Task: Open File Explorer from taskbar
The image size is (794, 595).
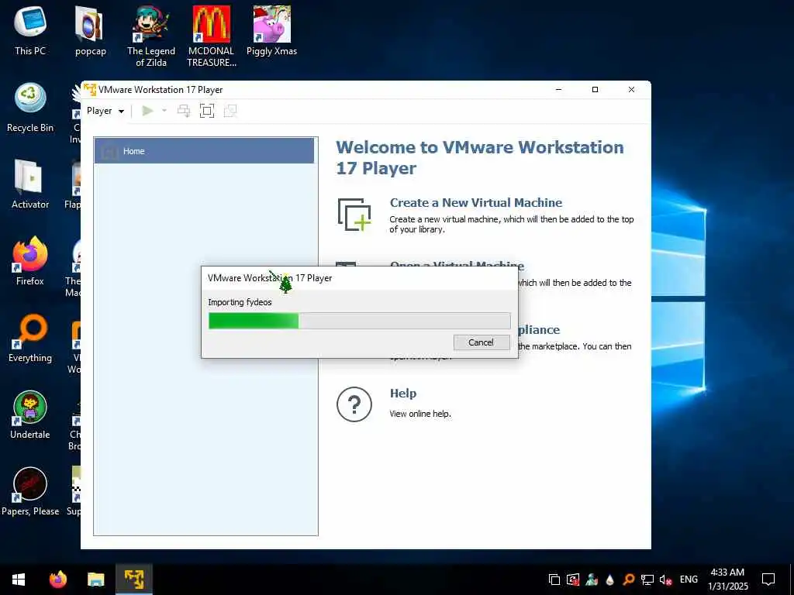Action: (95, 580)
